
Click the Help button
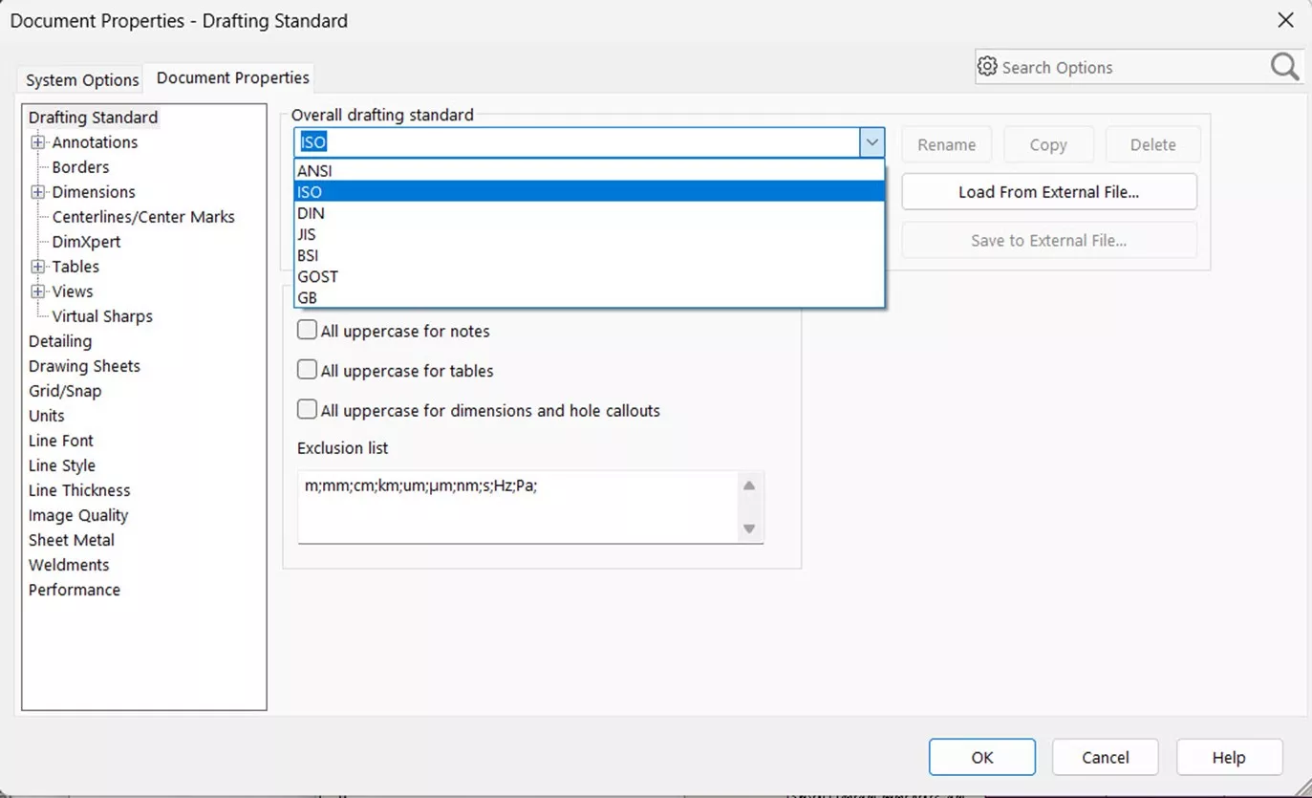(1229, 757)
